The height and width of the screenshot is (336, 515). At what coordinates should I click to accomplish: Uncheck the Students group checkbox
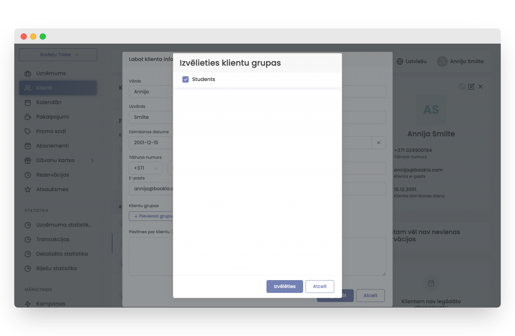pos(186,80)
